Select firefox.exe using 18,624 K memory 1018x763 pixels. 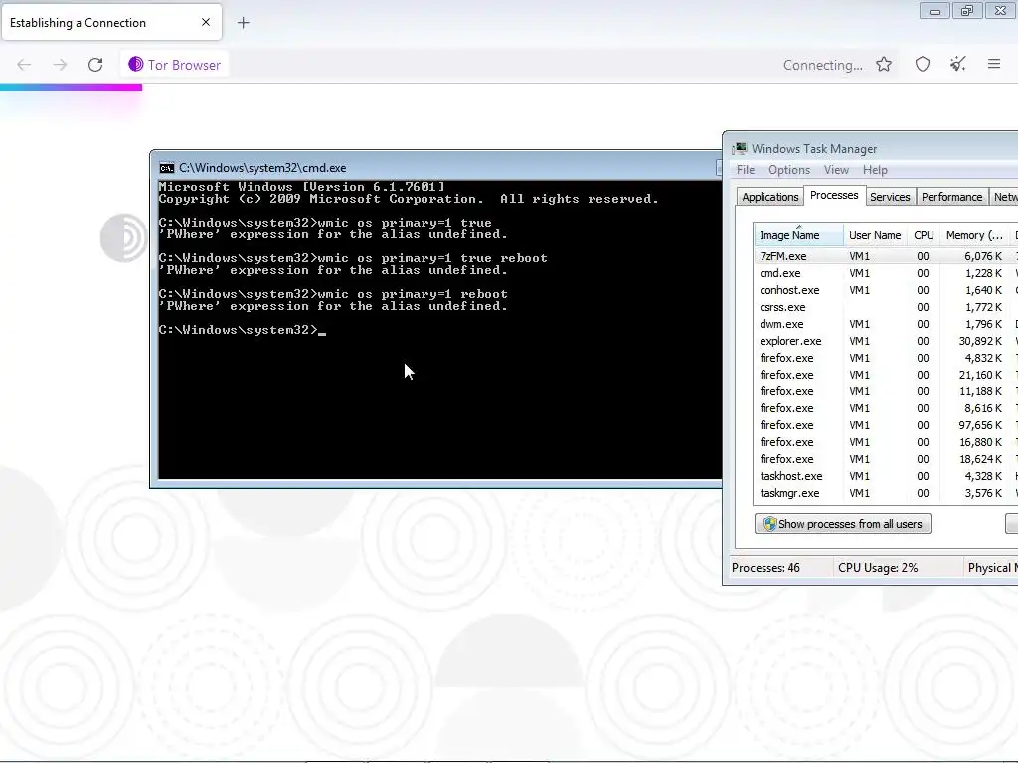pyautogui.click(x=886, y=459)
